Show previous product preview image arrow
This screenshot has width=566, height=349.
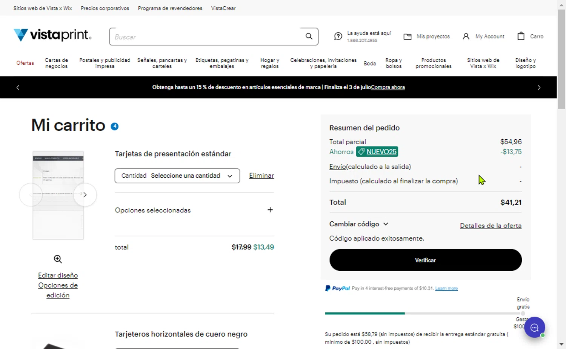pos(31,195)
